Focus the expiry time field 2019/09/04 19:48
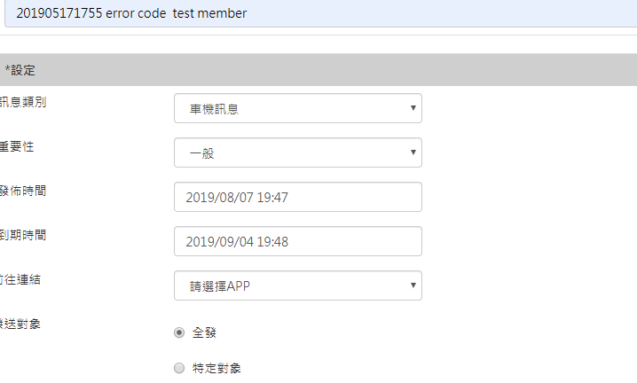This screenshot has height=383, width=637. tap(297, 241)
